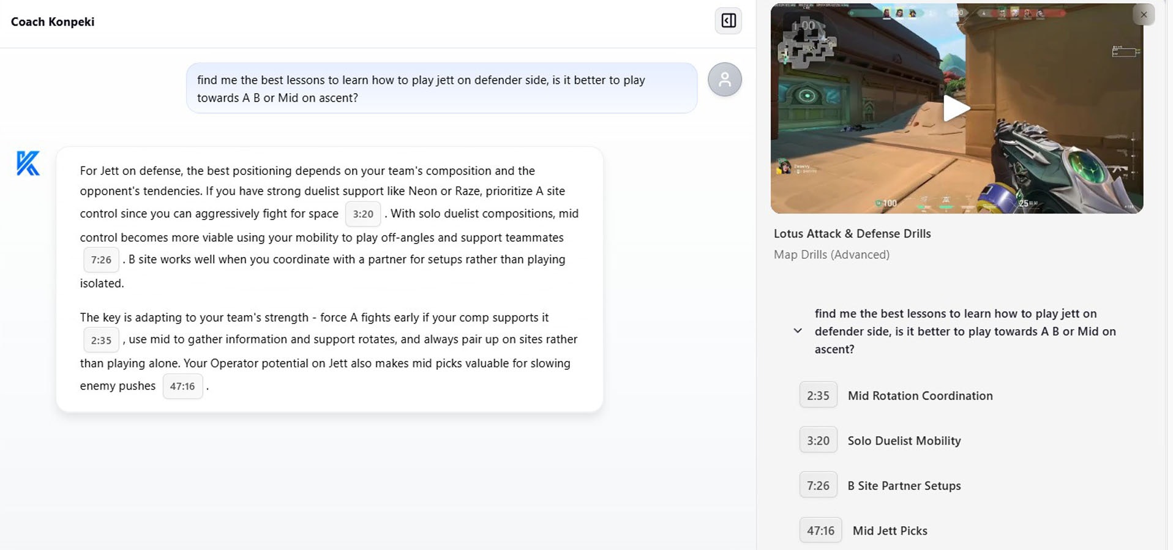This screenshot has height=550, width=1173.
Task: Click 'Solo Duelist Mobility' label
Action: tap(904, 441)
